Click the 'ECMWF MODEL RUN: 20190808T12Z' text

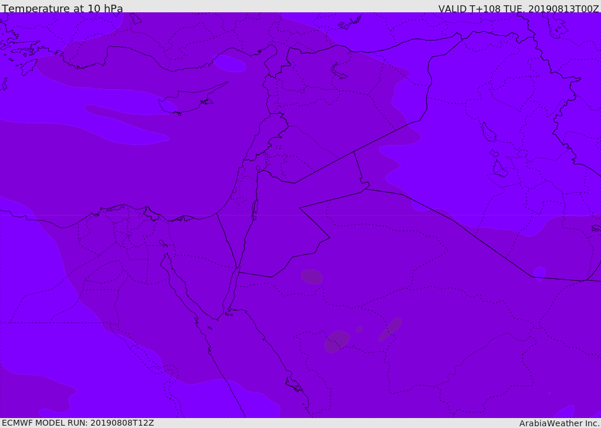78,423
